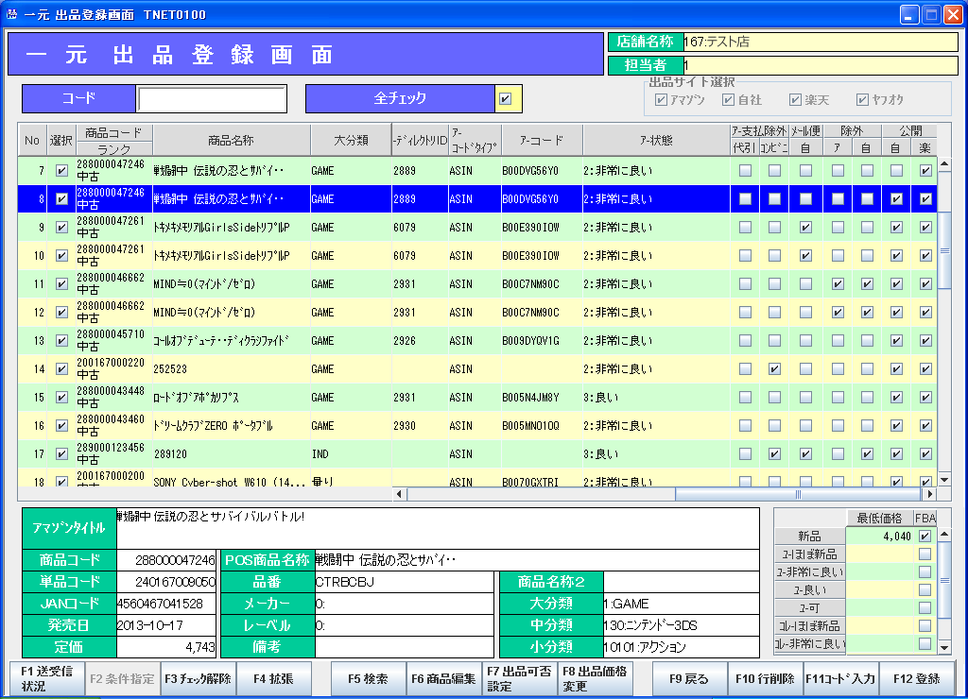Click the table's horizontal scrollbar right arrow

pos(930,493)
